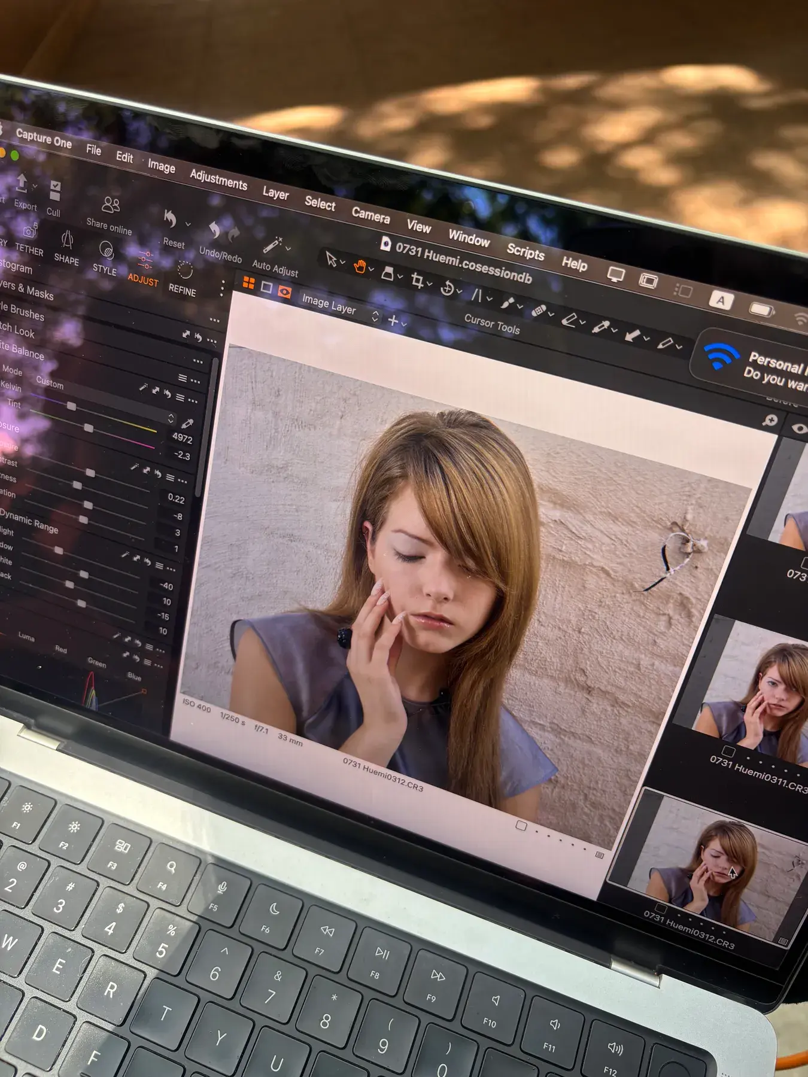Click the Kelvin slider handle
808x1077 pixels.
(x=71, y=407)
